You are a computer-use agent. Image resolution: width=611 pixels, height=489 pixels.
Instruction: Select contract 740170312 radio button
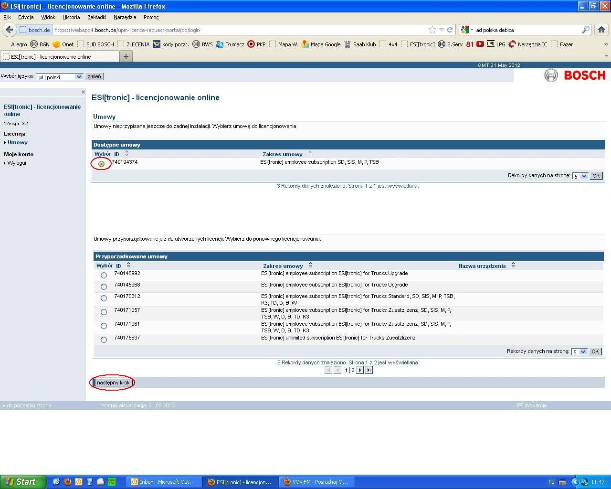(x=104, y=298)
